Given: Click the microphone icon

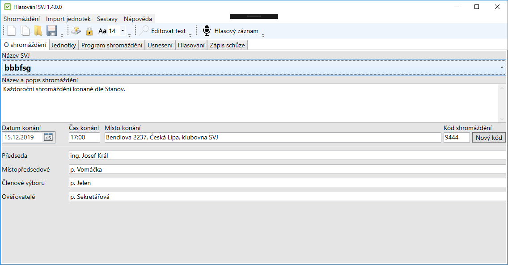Looking at the screenshot, I should coord(207,31).
